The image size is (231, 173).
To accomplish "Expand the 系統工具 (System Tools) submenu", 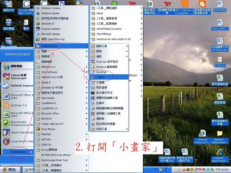I will [x=109, y=129].
